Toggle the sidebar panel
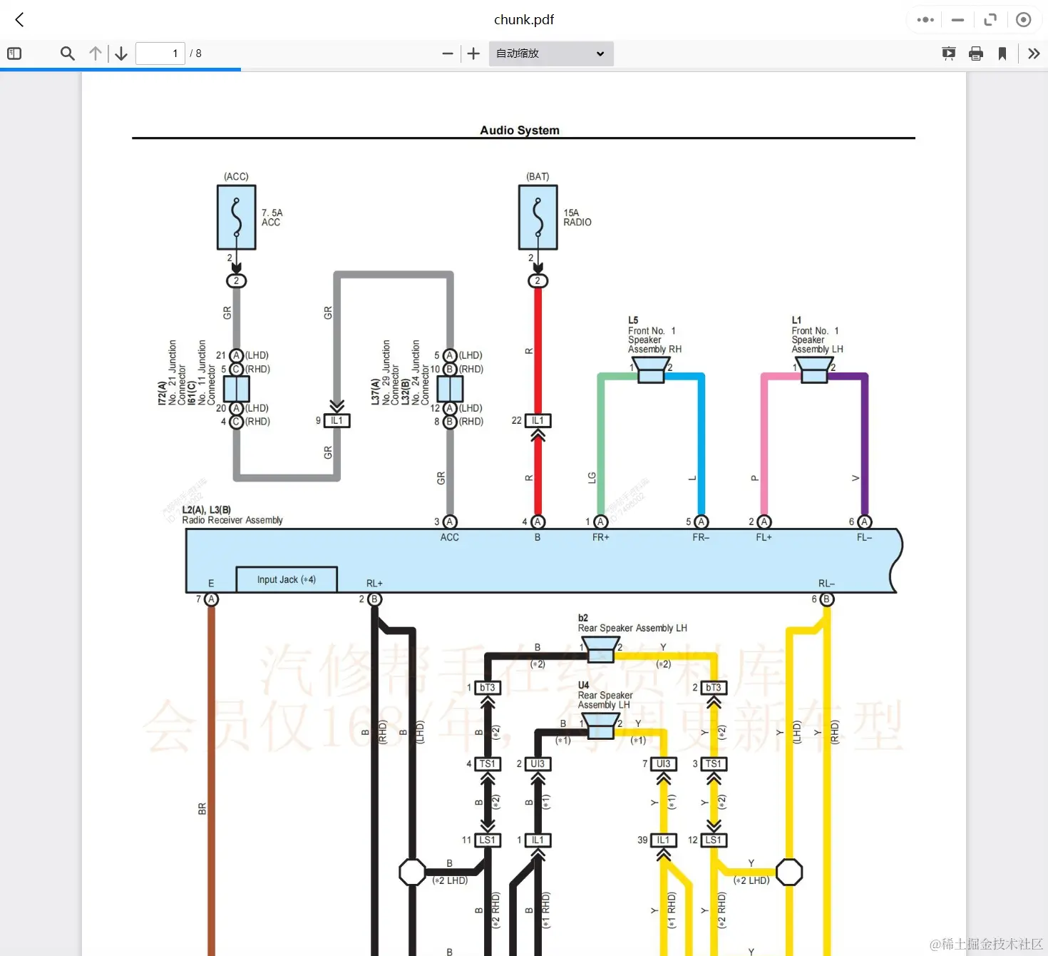This screenshot has width=1048, height=956. 14,54
